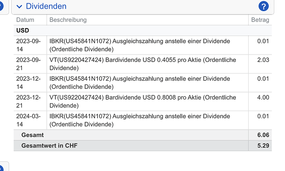
Task: Select the Beschreibung column header
Action: [x=68, y=20]
